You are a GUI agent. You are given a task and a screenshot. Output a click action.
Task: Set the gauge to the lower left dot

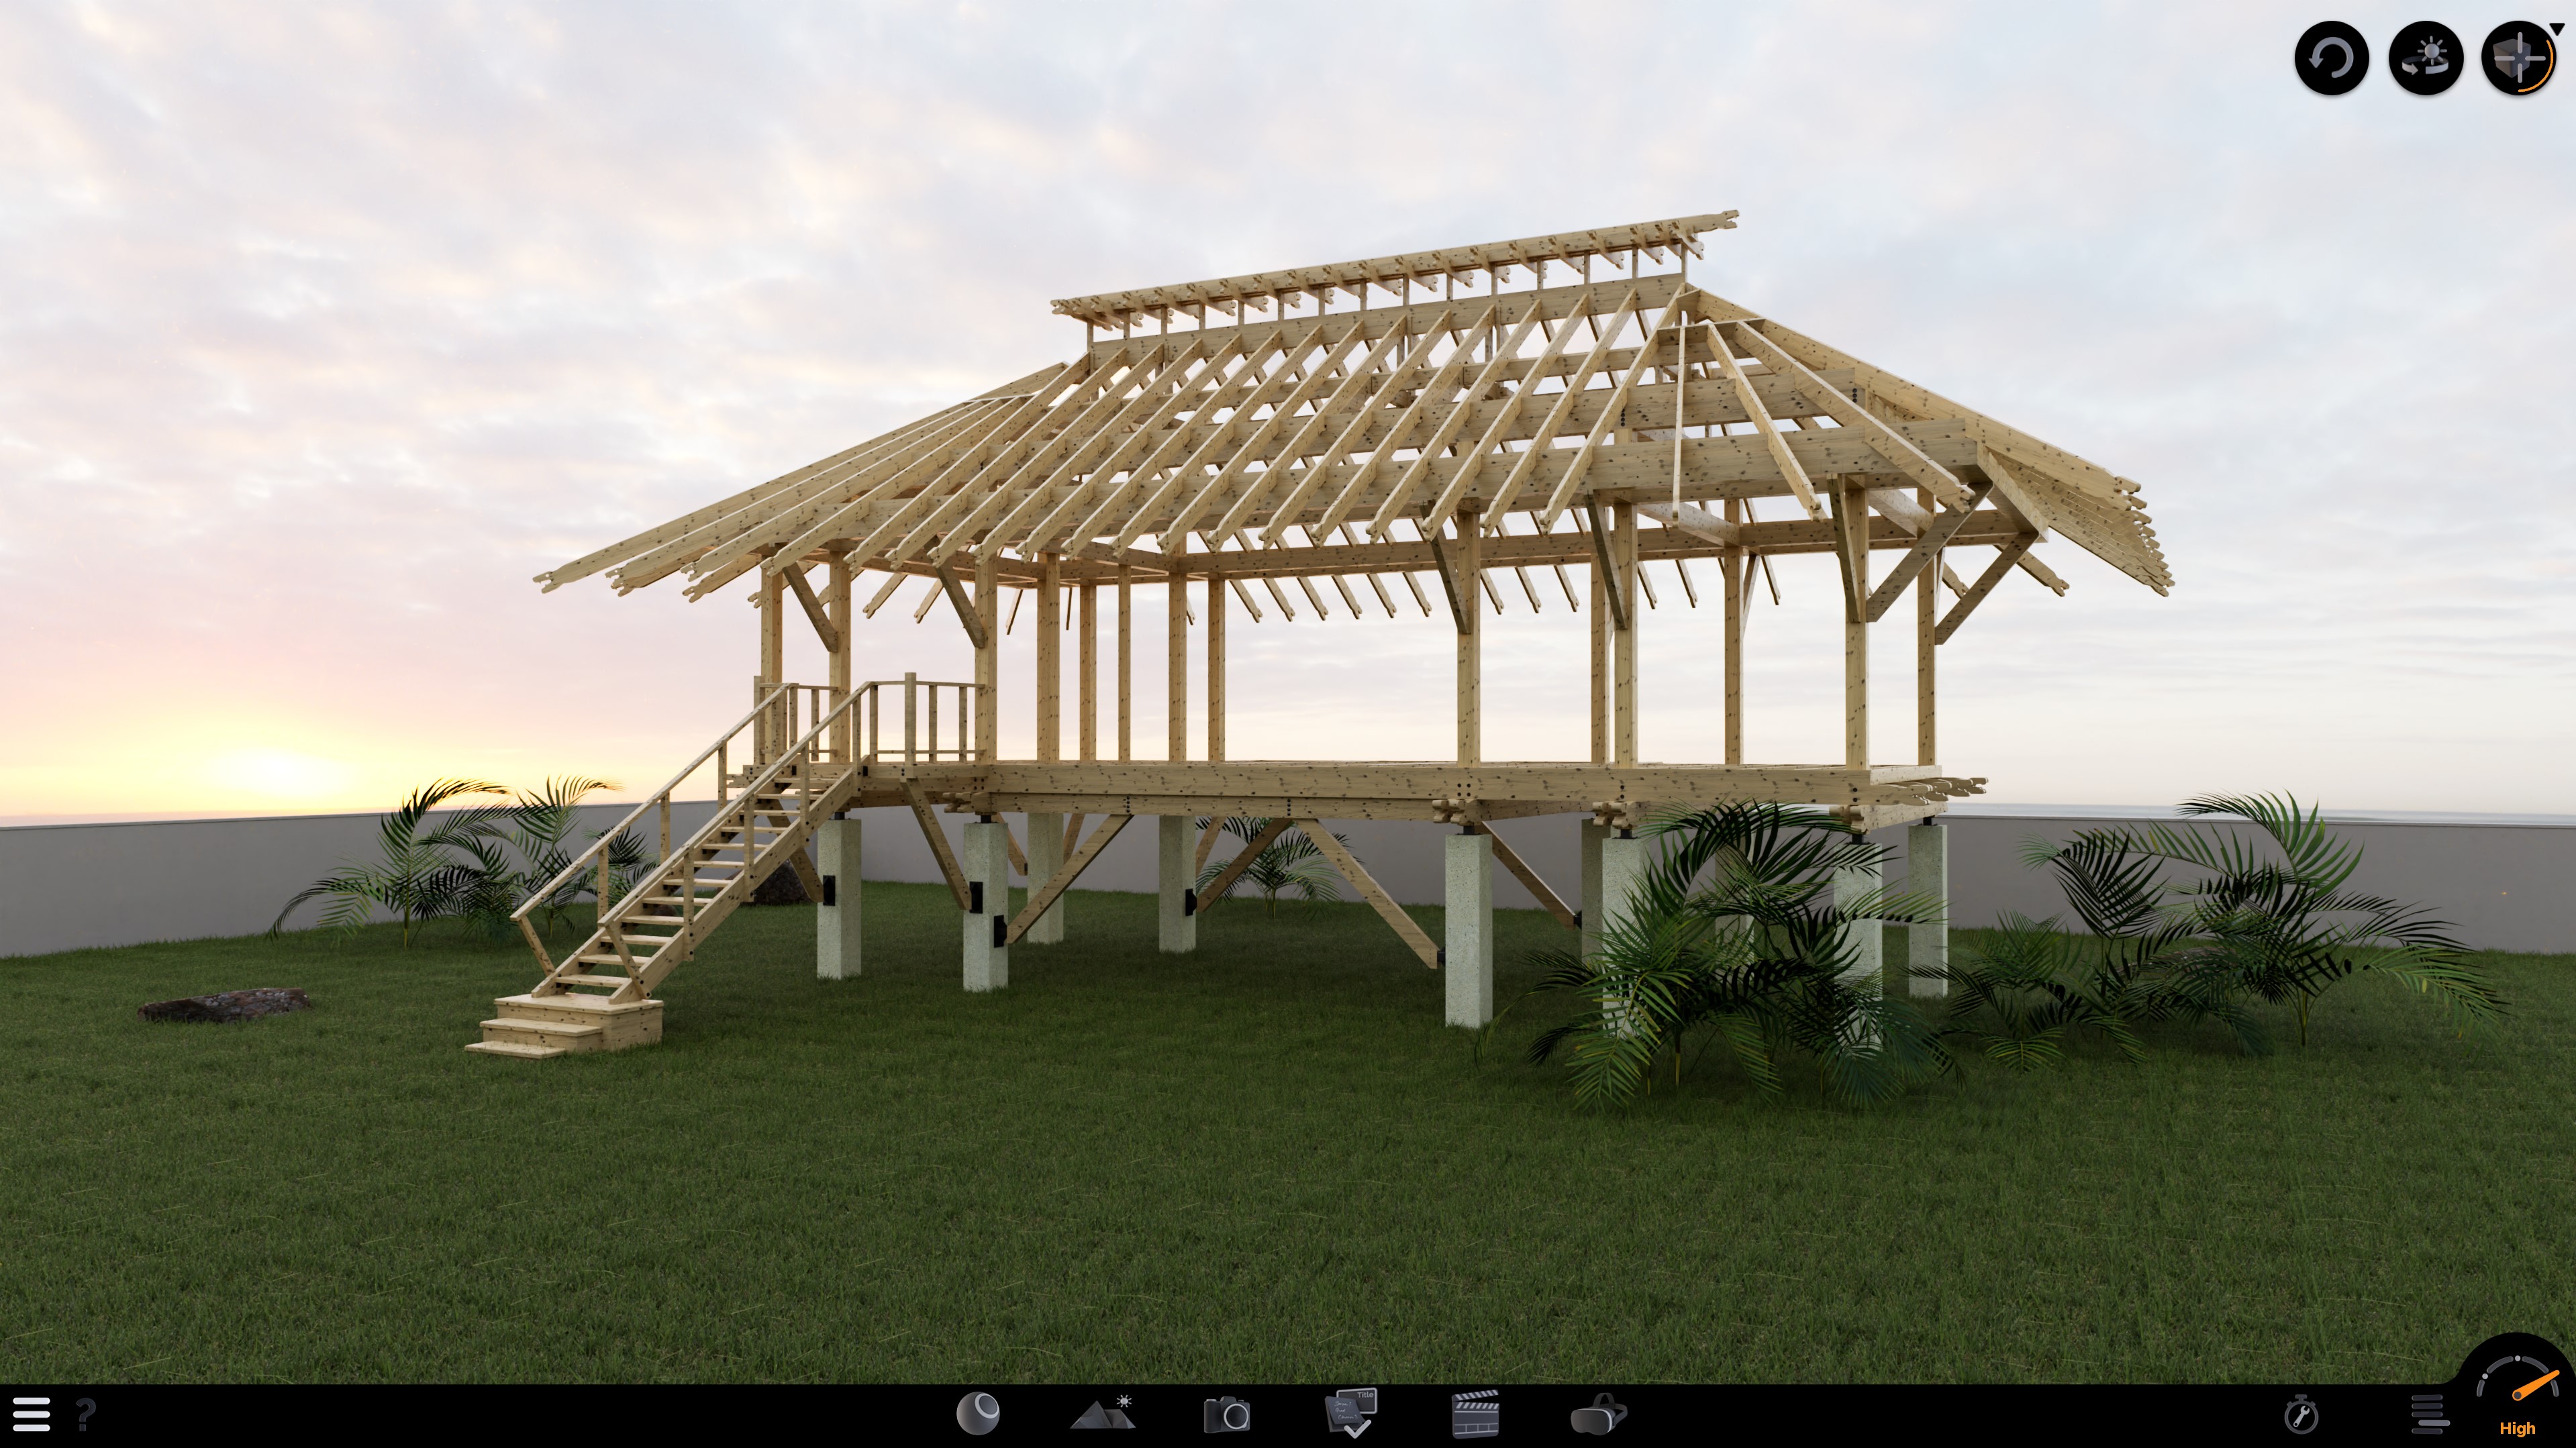[2485, 1376]
